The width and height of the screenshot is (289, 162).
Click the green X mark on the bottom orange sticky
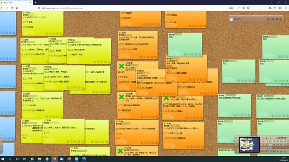point(120,151)
